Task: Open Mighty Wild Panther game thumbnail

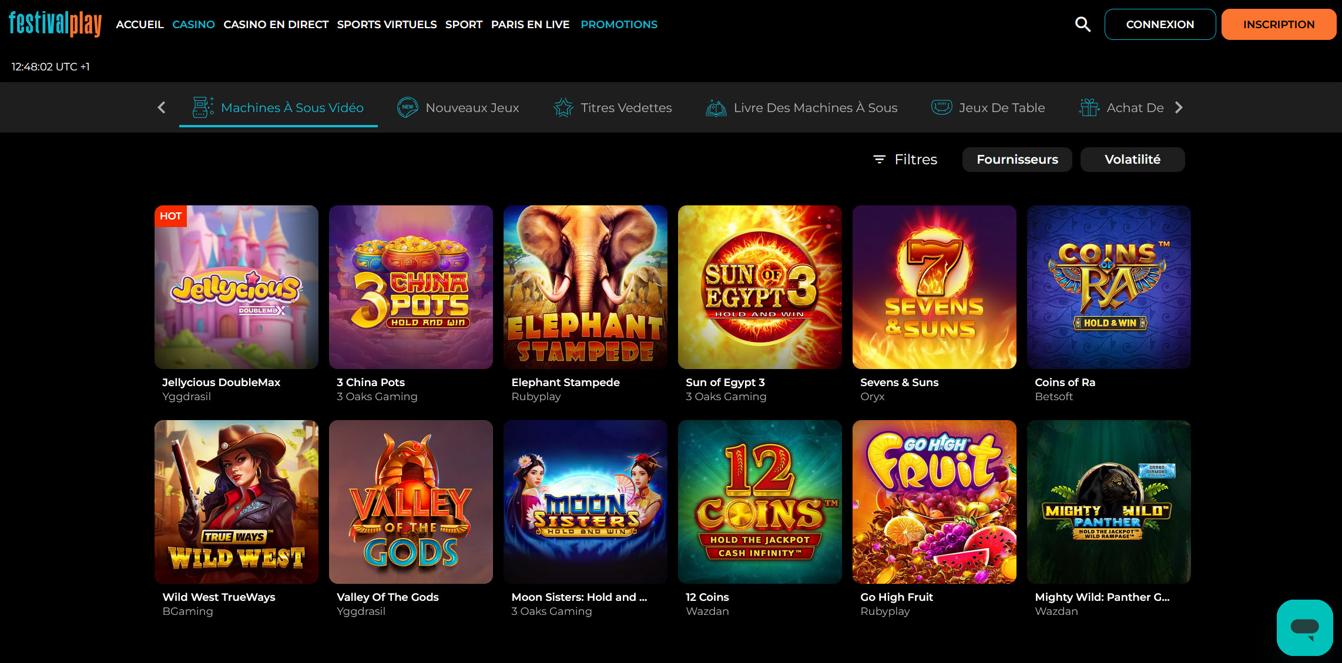Action: [1109, 502]
